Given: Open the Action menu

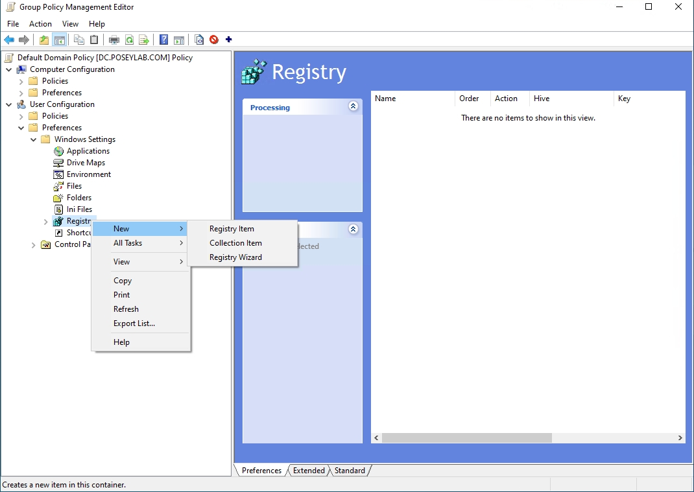Looking at the screenshot, I should coord(40,23).
